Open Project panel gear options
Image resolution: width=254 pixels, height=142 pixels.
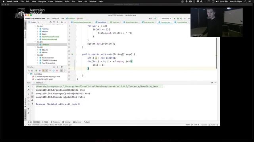(62, 22)
